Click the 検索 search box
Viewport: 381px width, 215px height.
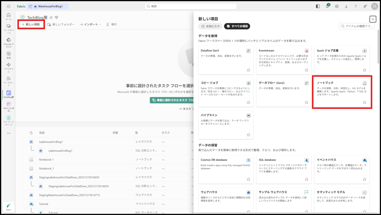[190, 6]
